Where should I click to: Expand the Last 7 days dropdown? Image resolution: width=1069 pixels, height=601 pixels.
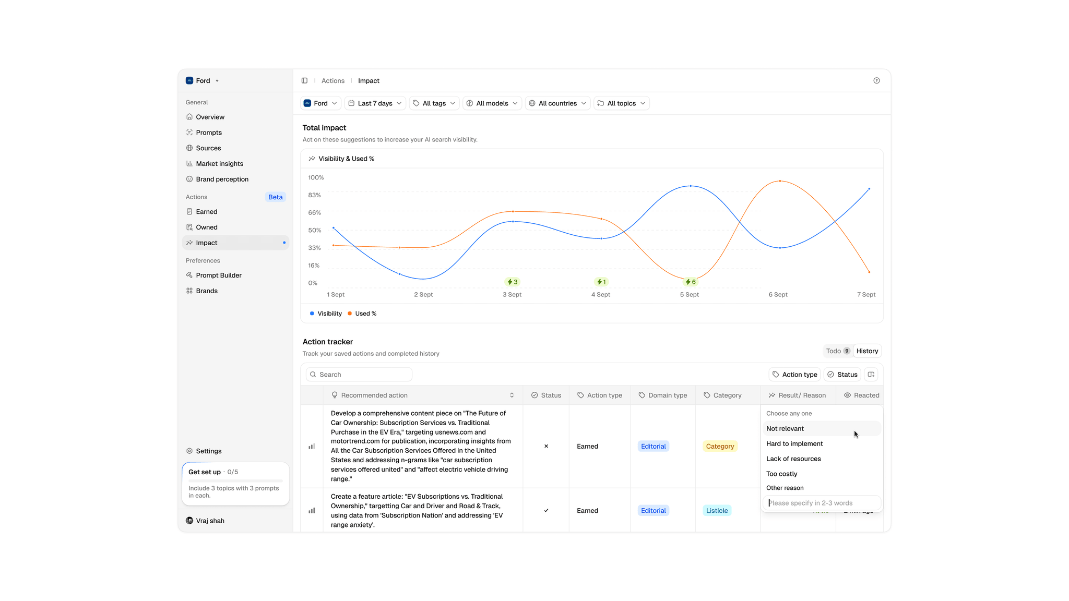(x=375, y=103)
